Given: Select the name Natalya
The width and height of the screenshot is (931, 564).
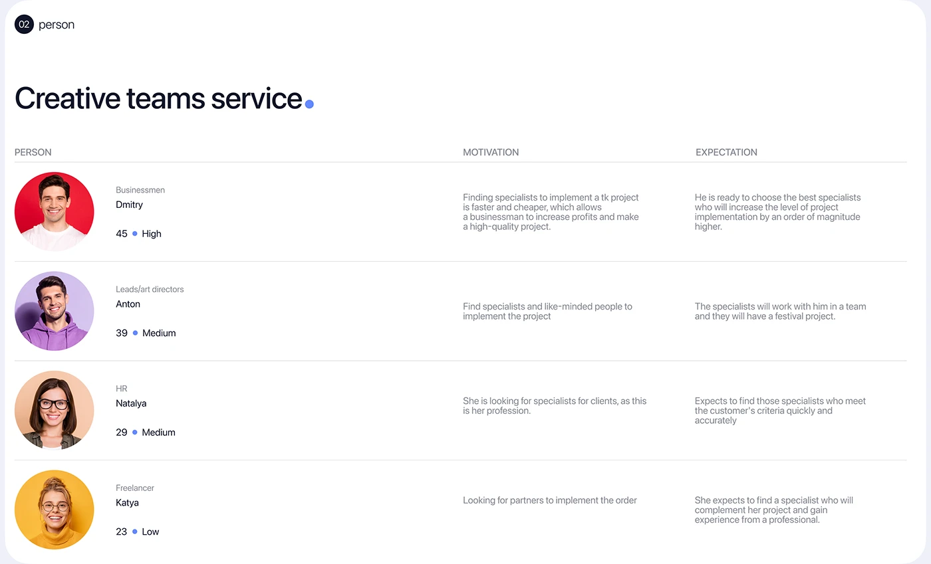Looking at the screenshot, I should coord(131,403).
